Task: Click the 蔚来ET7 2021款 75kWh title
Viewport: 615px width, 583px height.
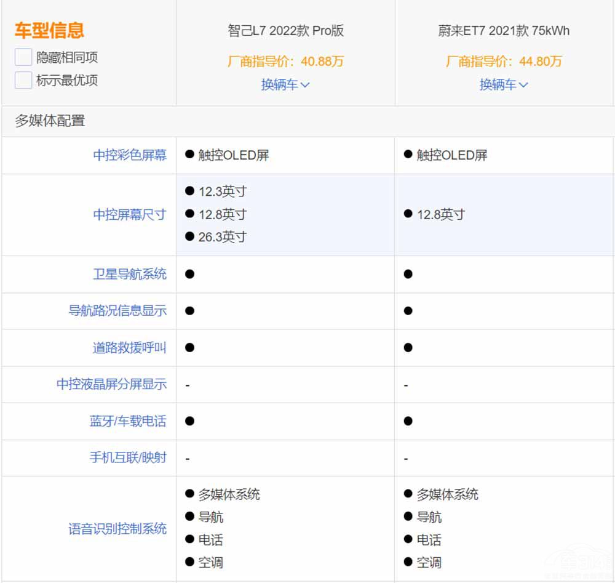Action: coord(504,31)
